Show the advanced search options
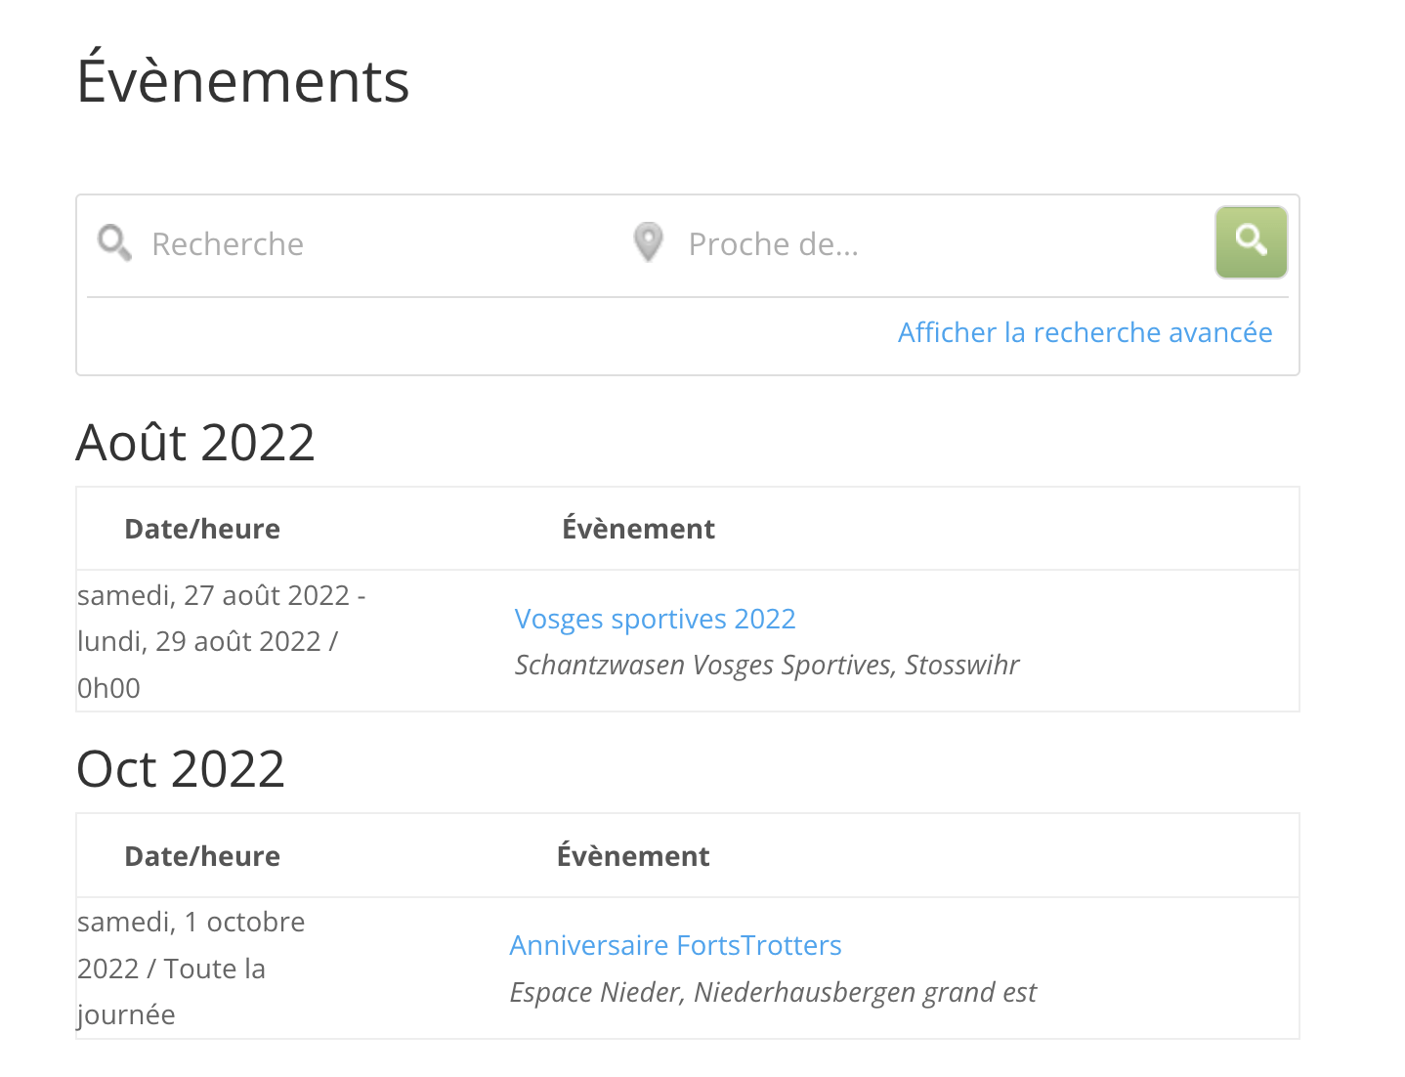The image size is (1405, 1077). pyautogui.click(x=1085, y=333)
